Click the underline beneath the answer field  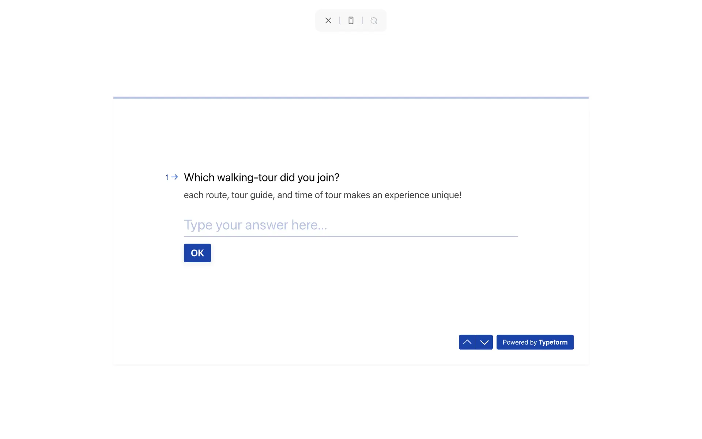tap(350, 236)
